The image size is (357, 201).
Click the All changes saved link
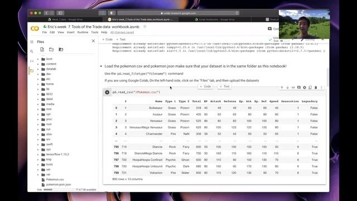(122, 32)
